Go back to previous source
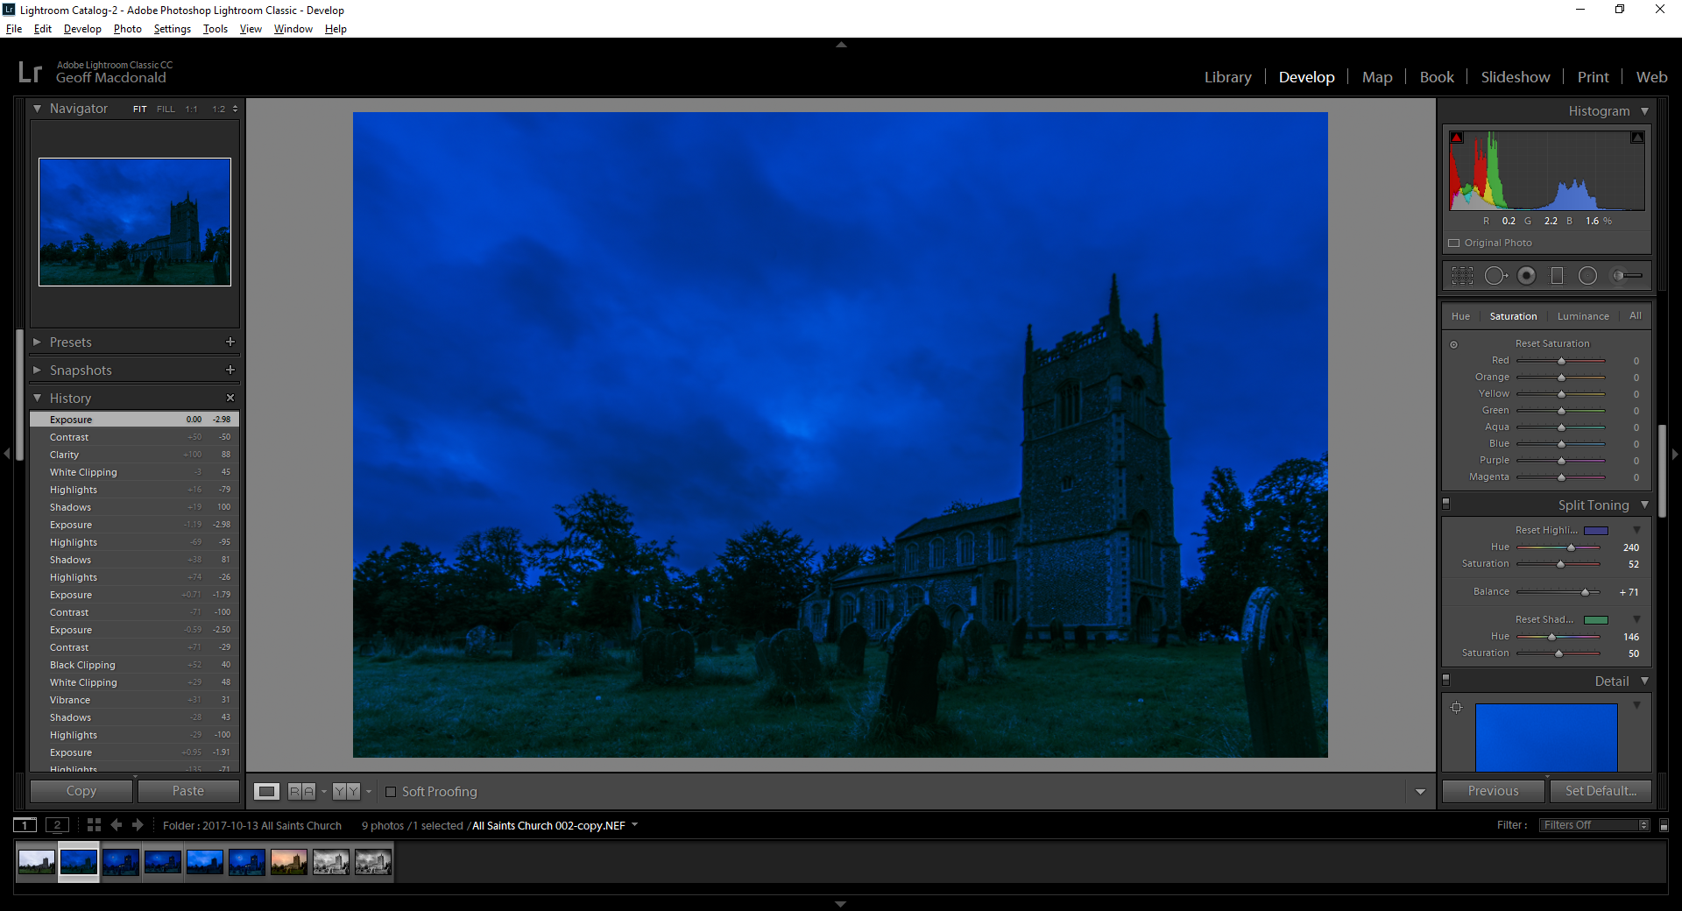 [x=116, y=825]
